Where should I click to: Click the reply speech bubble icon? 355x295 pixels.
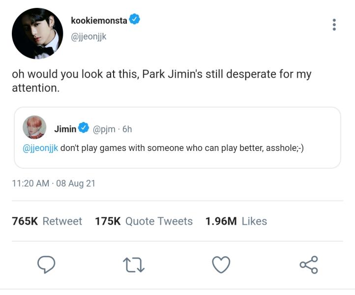point(46,265)
